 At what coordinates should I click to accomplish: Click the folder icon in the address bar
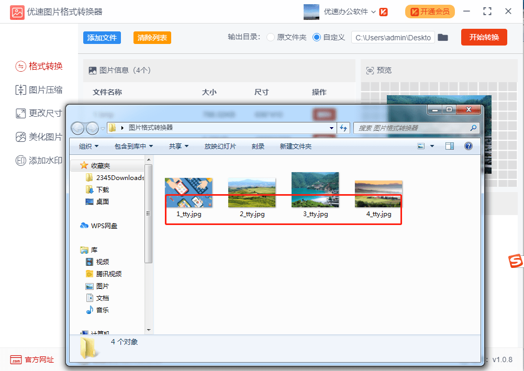point(112,128)
